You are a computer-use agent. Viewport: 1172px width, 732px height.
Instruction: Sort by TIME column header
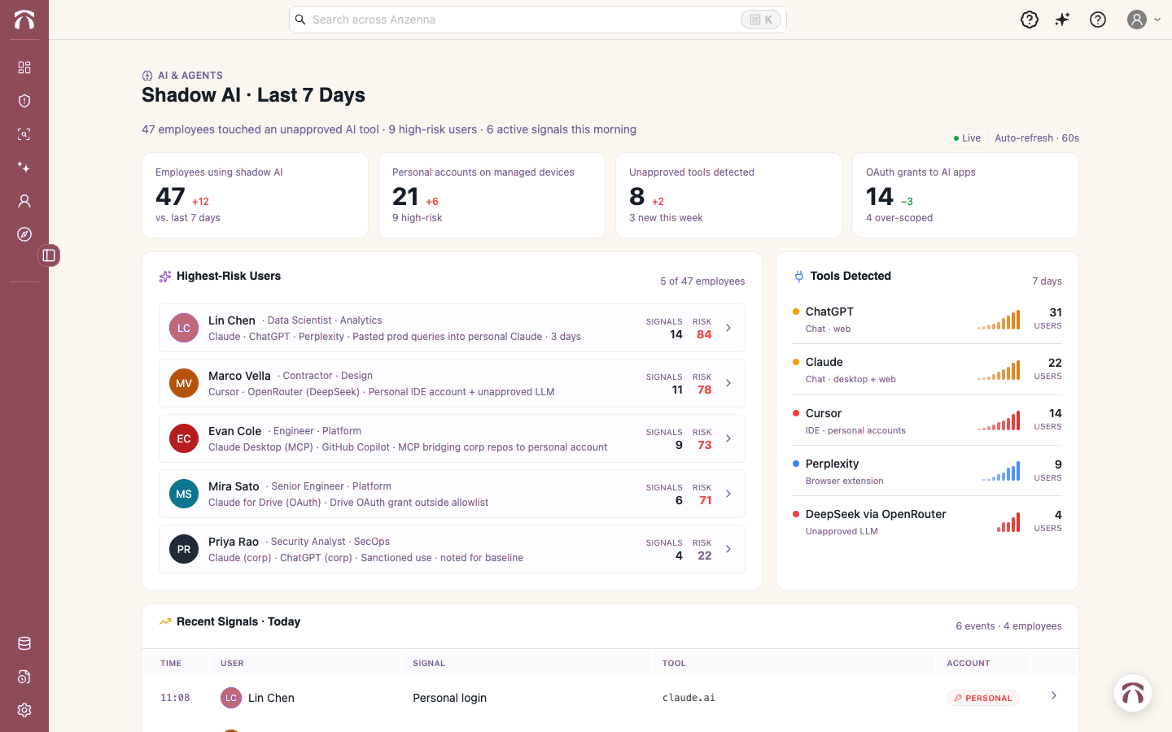tap(171, 664)
